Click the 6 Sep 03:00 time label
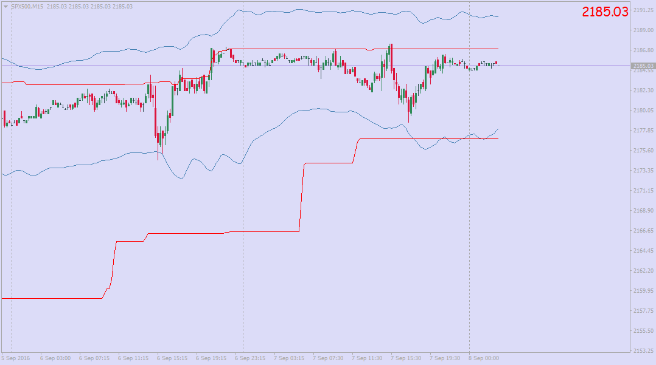656x365 pixels. (55, 358)
